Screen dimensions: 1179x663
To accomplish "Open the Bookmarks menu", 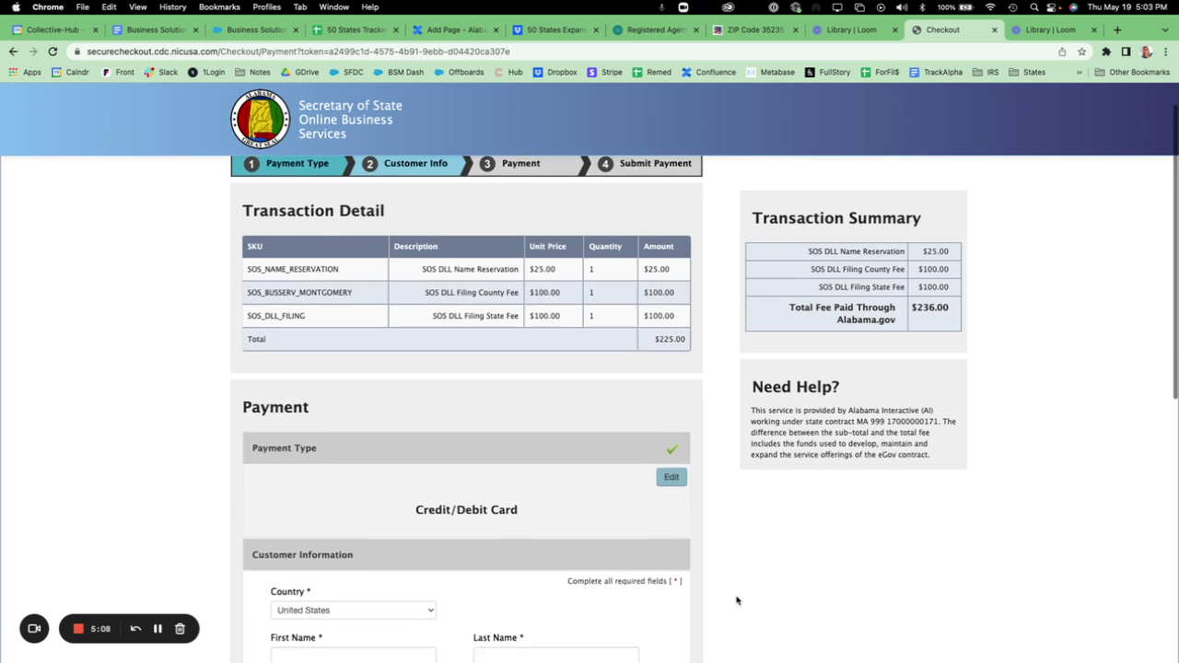I will (x=219, y=7).
